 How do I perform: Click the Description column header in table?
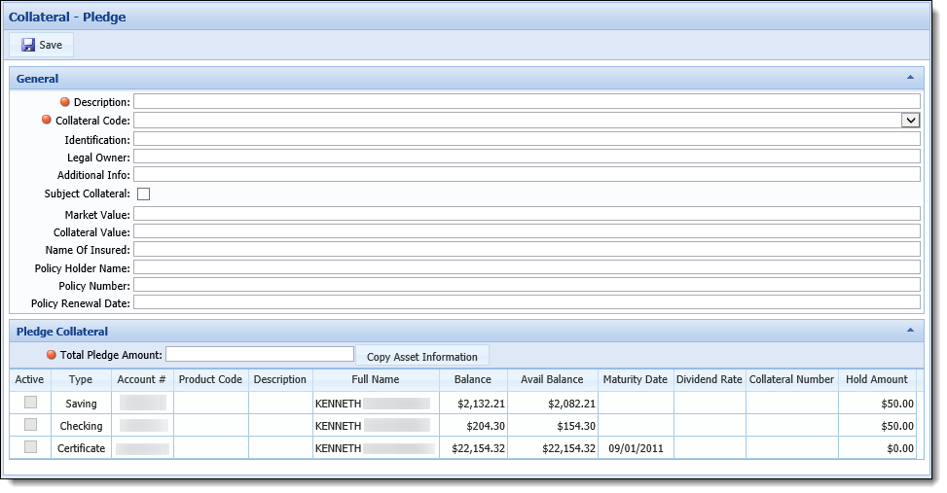280,379
